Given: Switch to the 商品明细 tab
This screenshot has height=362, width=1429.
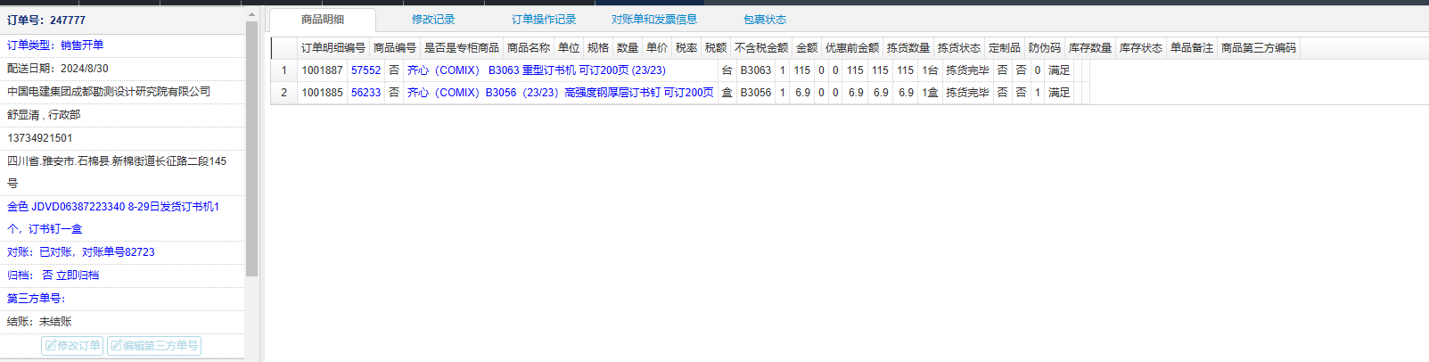Looking at the screenshot, I should (x=323, y=20).
